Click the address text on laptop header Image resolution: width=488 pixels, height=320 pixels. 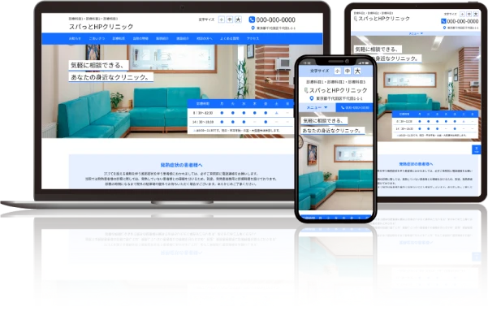276,28
